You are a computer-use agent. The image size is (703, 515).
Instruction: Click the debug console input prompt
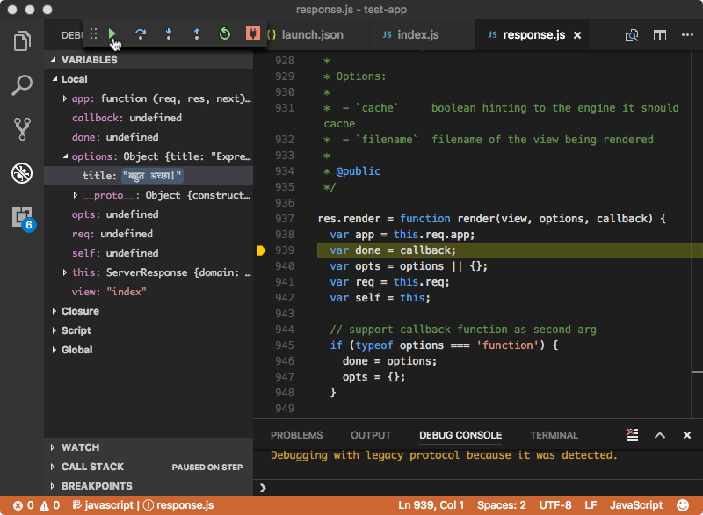480,488
